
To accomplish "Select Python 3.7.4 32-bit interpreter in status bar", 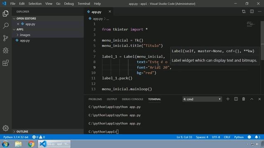I will coord(16,137).
